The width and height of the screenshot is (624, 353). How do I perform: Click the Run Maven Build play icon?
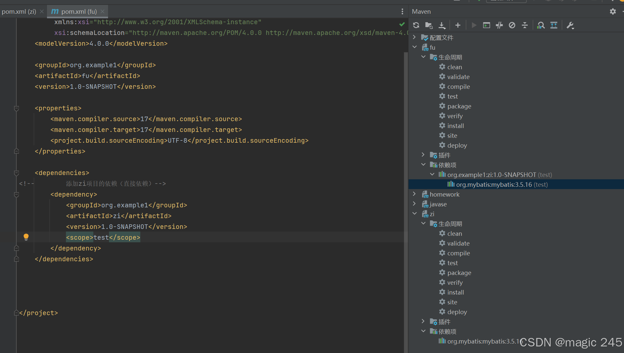474,25
